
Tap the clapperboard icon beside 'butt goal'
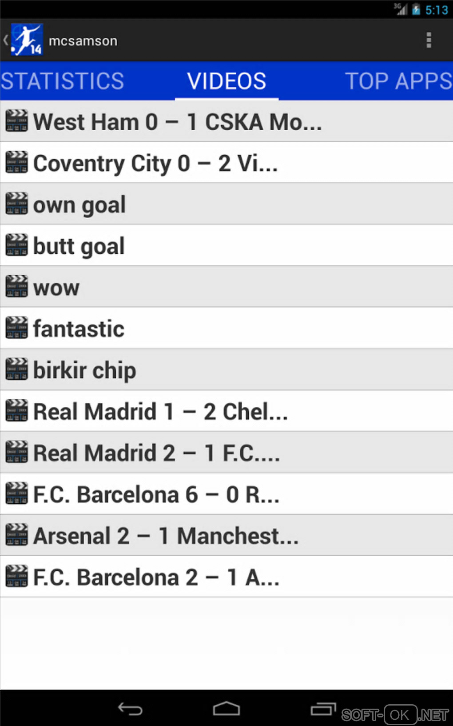pyautogui.click(x=17, y=245)
